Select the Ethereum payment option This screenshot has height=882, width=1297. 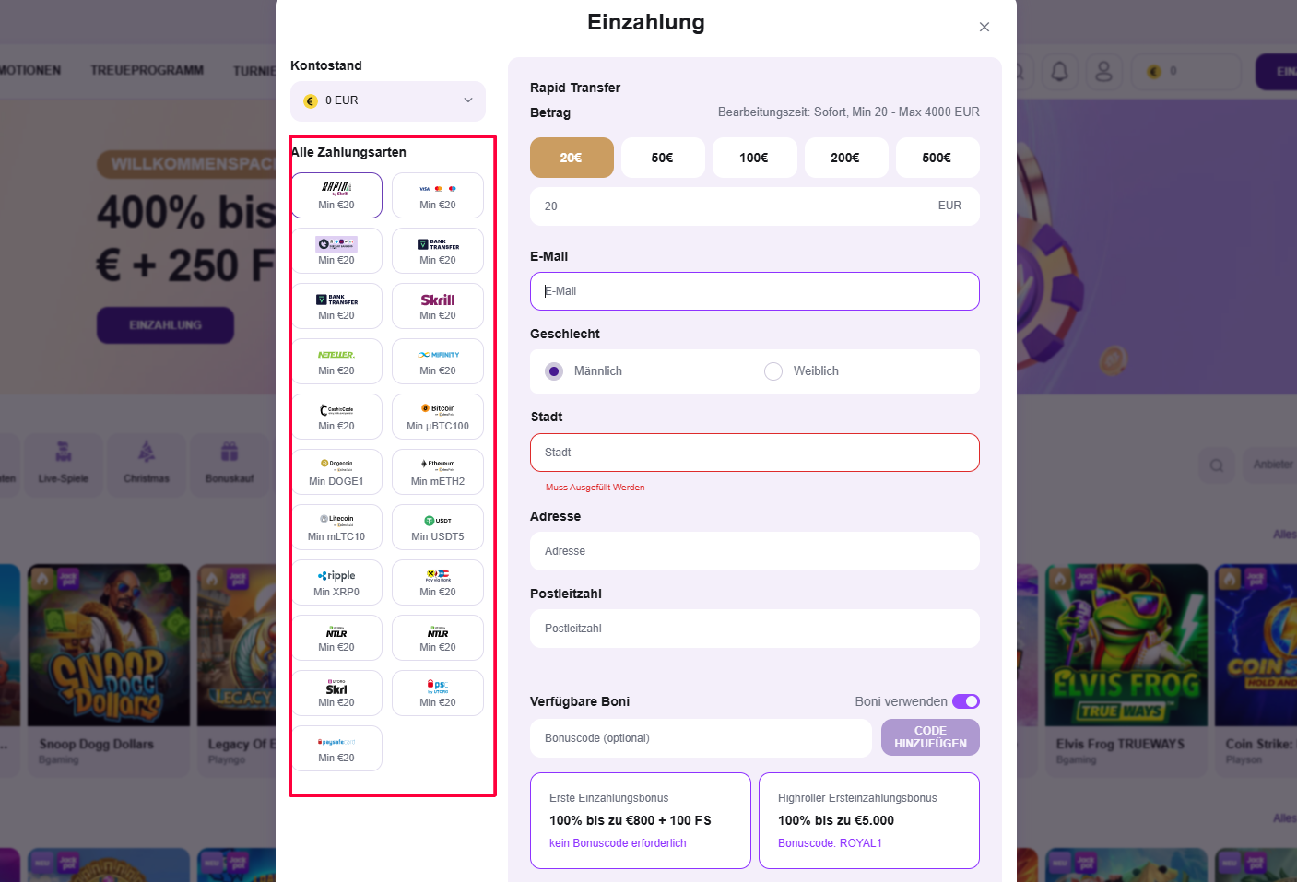click(x=437, y=471)
